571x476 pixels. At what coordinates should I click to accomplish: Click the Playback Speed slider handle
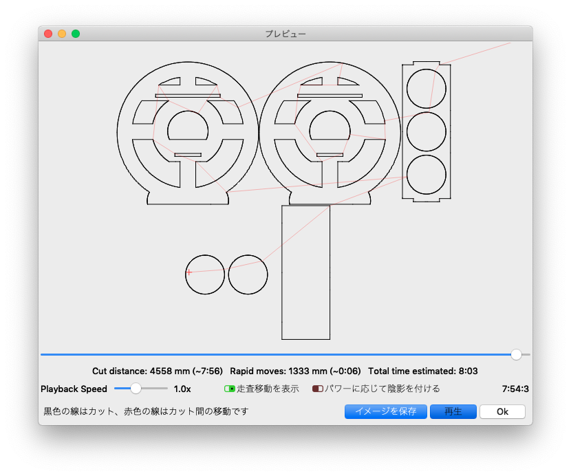(136, 388)
